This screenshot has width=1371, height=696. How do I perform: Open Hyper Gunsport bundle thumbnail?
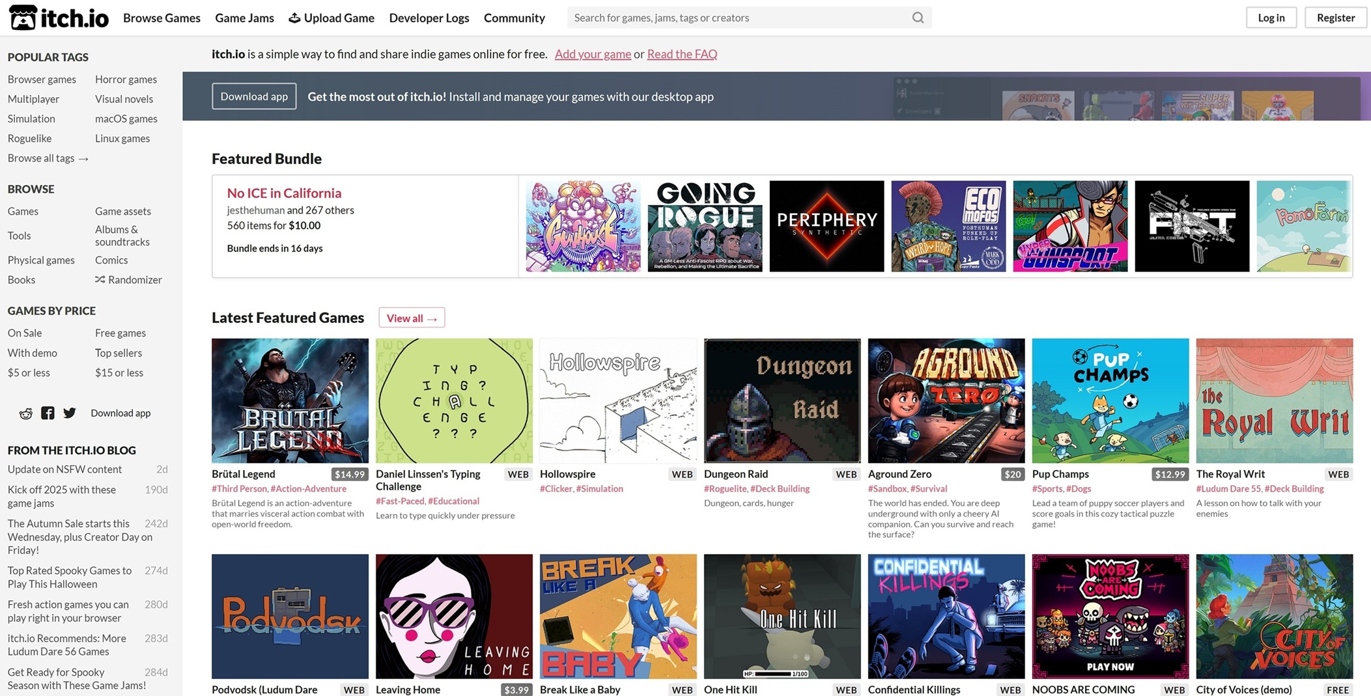(1070, 226)
